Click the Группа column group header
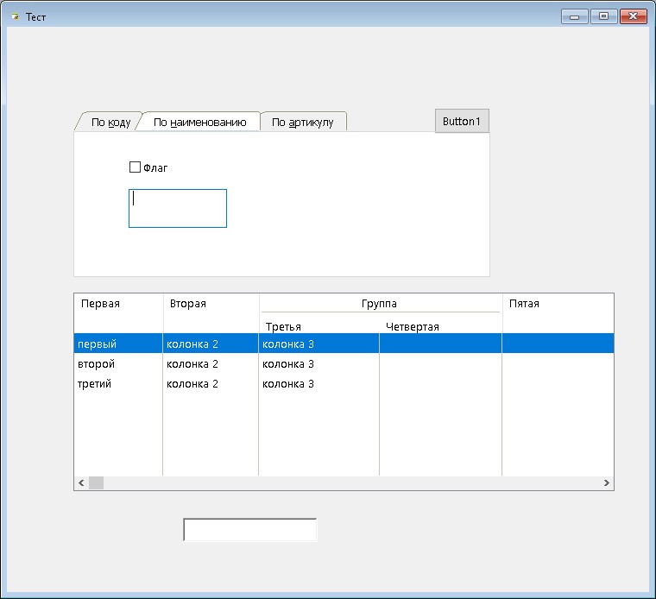Viewport: 656px width, 599px height. point(379,304)
